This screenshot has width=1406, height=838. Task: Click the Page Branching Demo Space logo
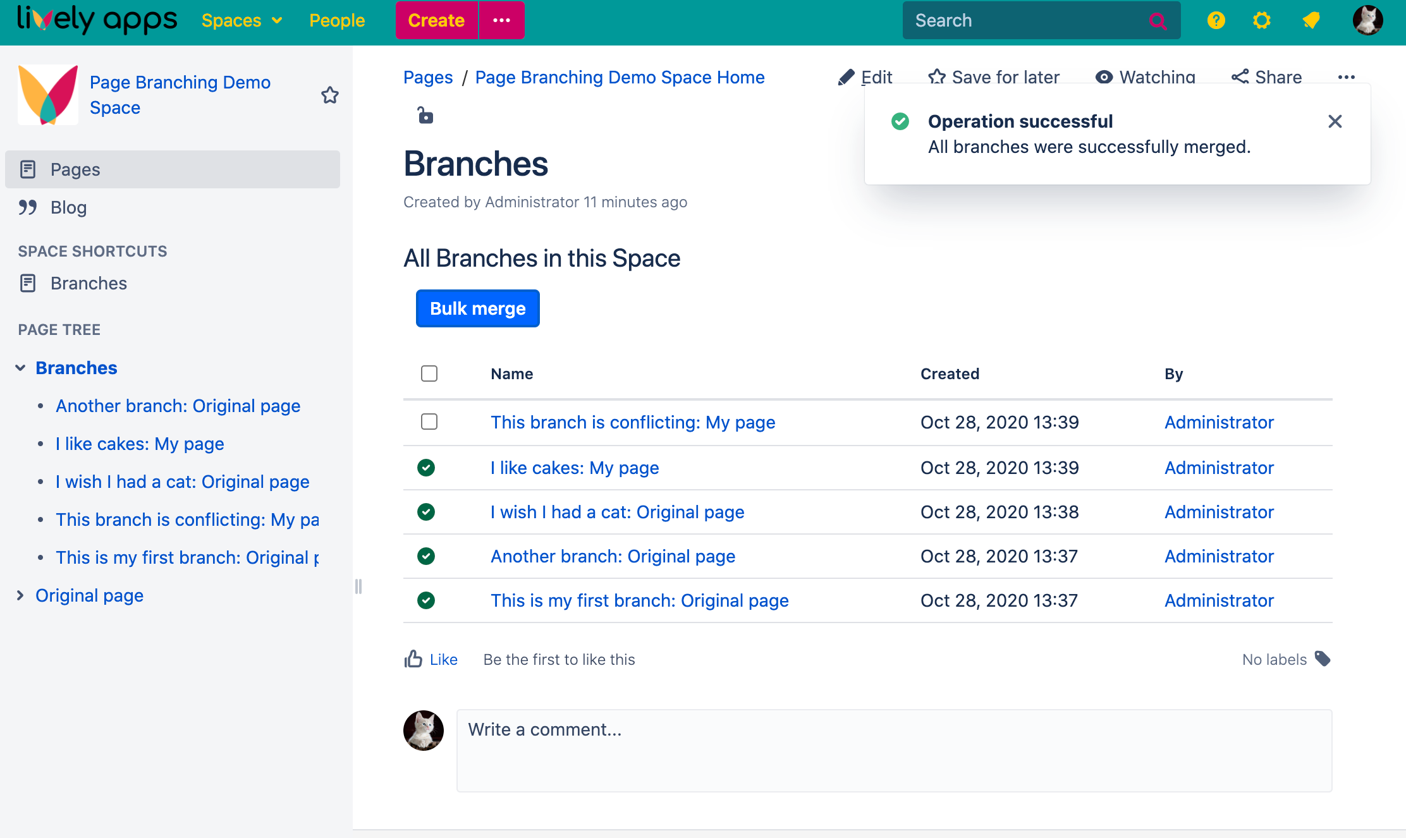pos(48,95)
